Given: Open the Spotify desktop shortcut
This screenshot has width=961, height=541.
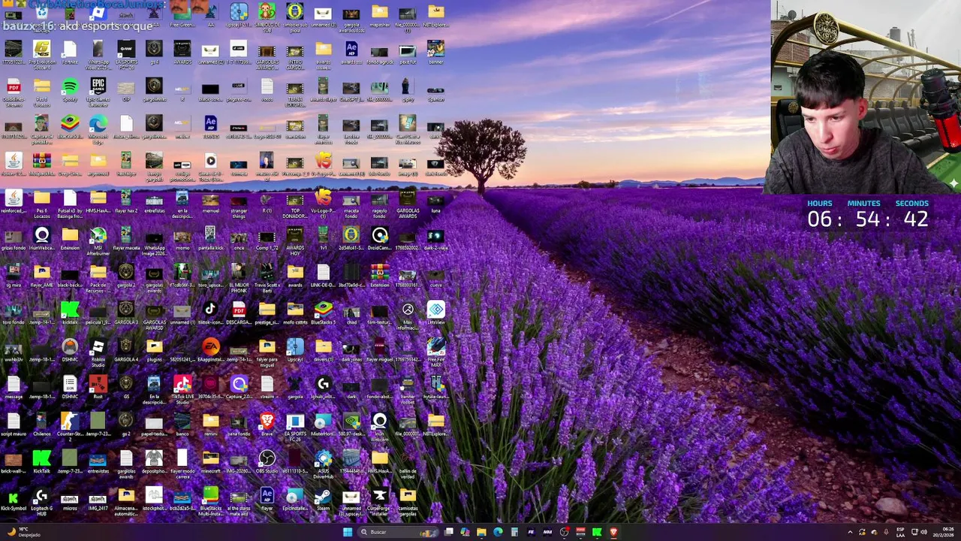Looking at the screenshot, I should pos(70,89).
